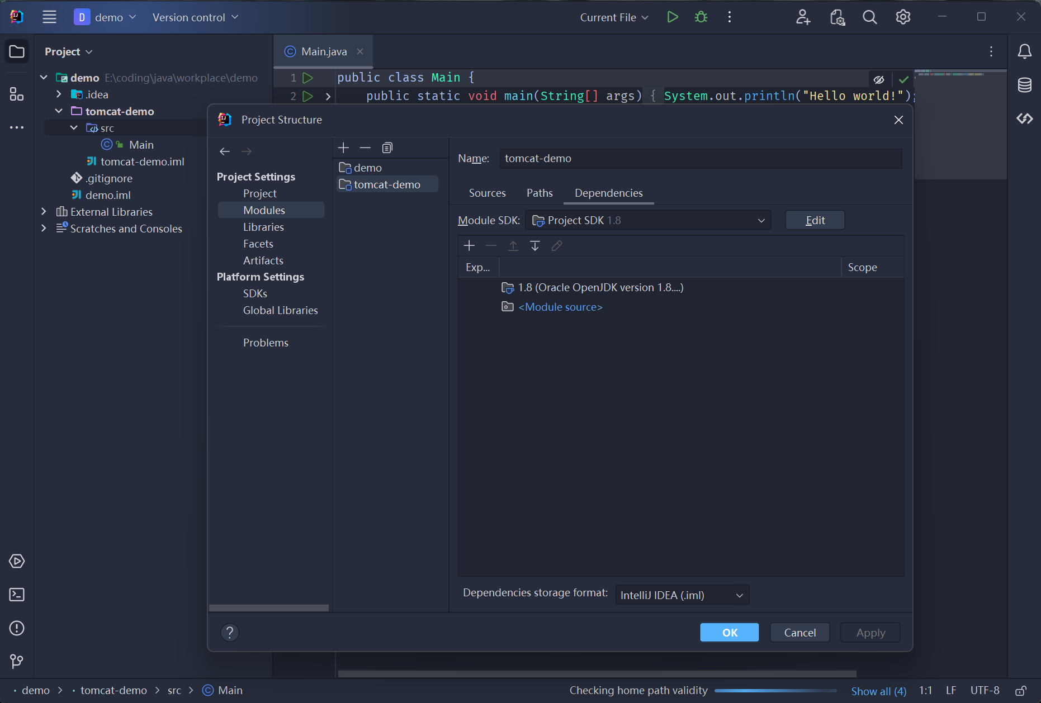Open SDKs under Platform Settings
1041x703 pixels.
(x=255, y=293)
